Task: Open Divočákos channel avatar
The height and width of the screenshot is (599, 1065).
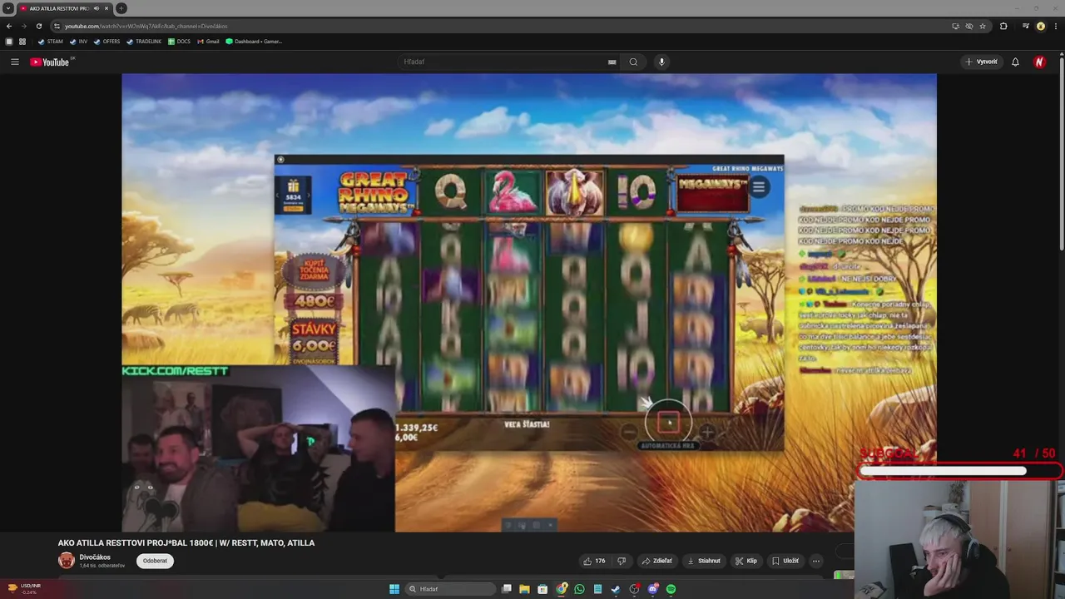Action: pyautogui.click(x=67, y=561)
